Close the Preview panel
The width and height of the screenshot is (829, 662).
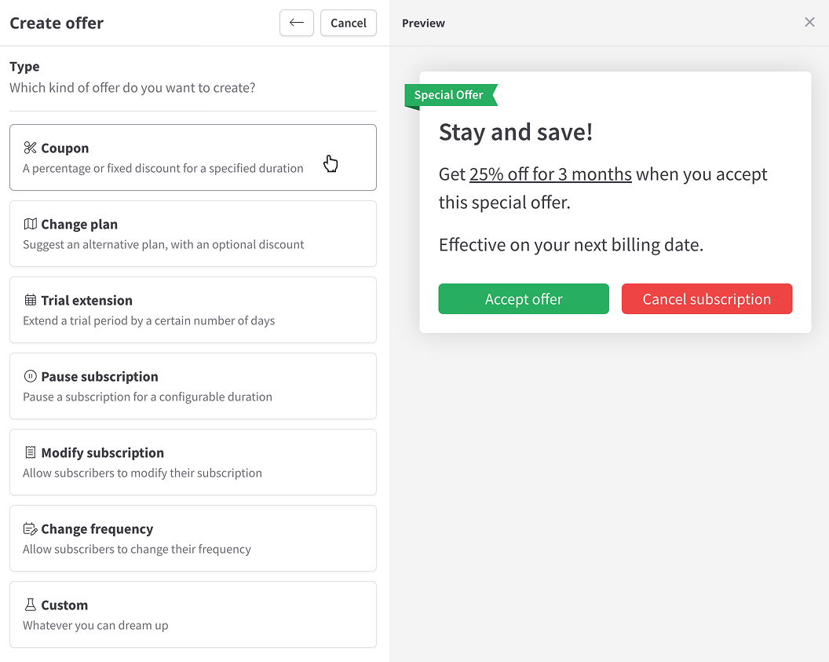click(x=809, y=22)
